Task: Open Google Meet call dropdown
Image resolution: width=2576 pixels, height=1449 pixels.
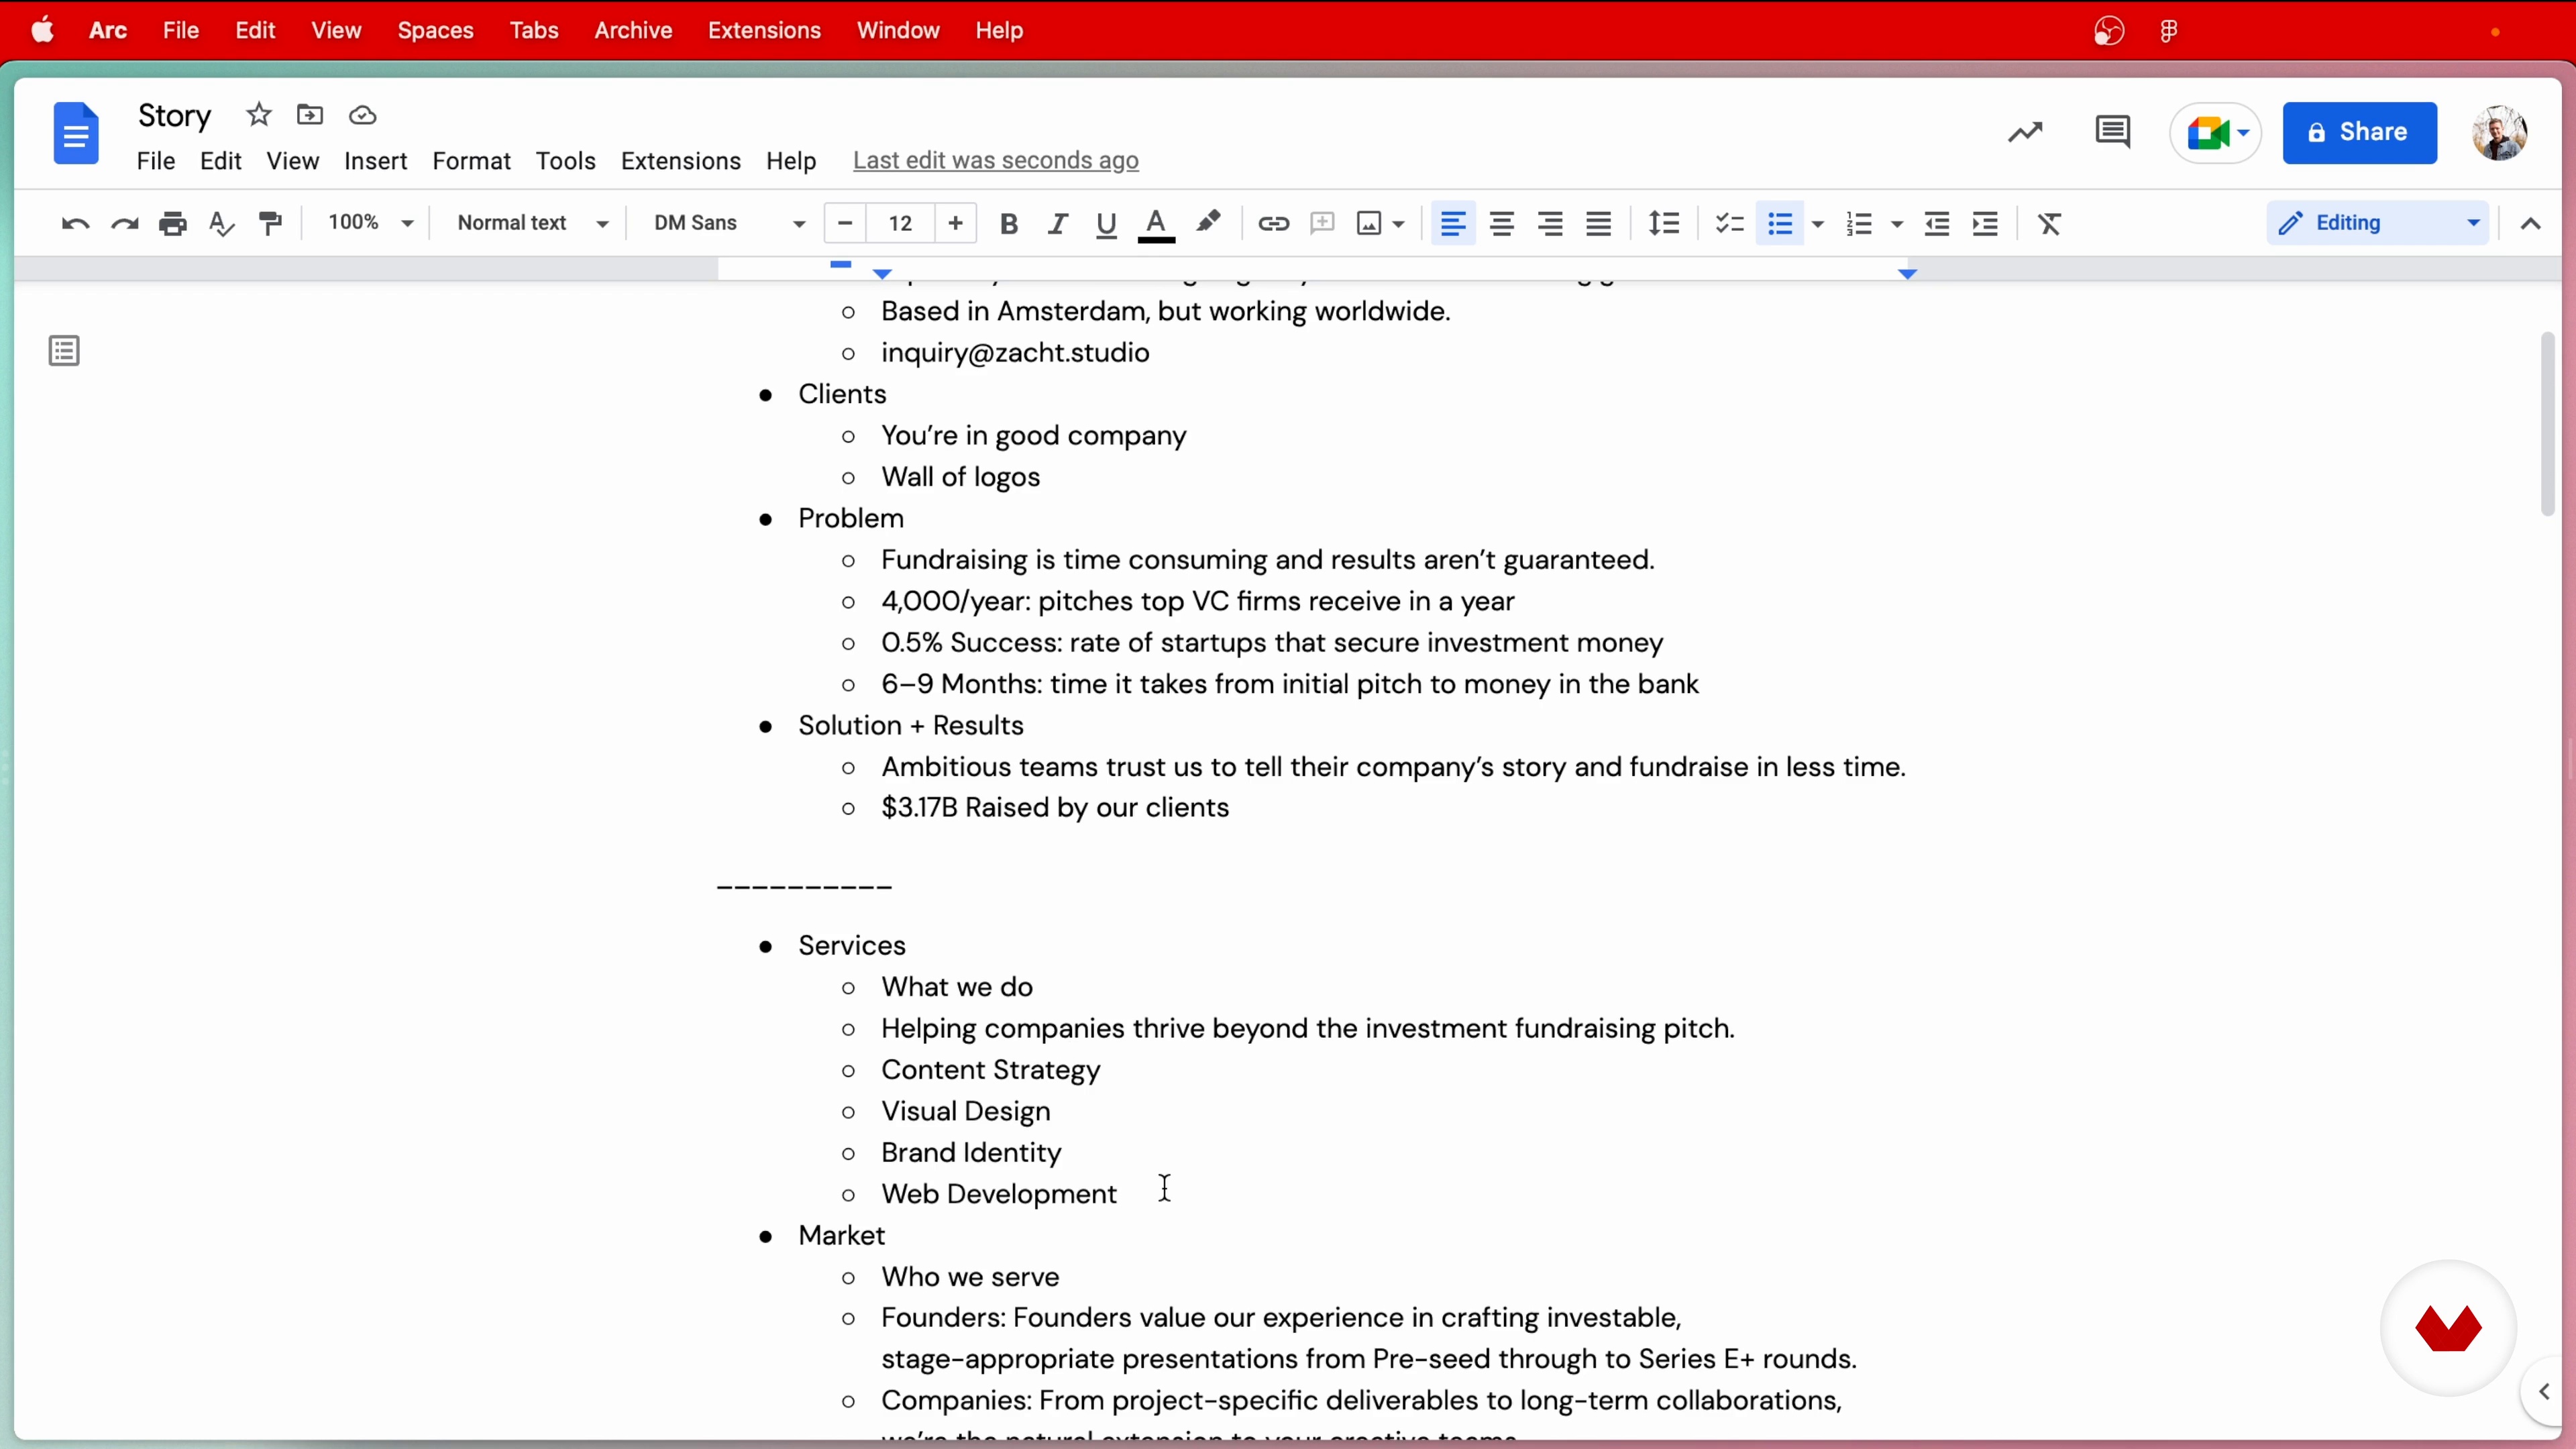Action: tap(2216, 132)
